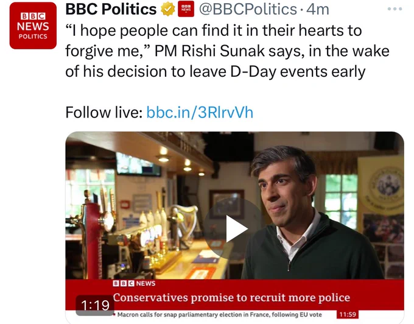
Task: Click the small BBC News affiliate badge
Action: coord(186,9)
